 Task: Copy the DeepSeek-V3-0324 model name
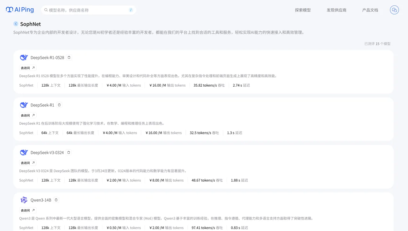click(x=69, y=153)
